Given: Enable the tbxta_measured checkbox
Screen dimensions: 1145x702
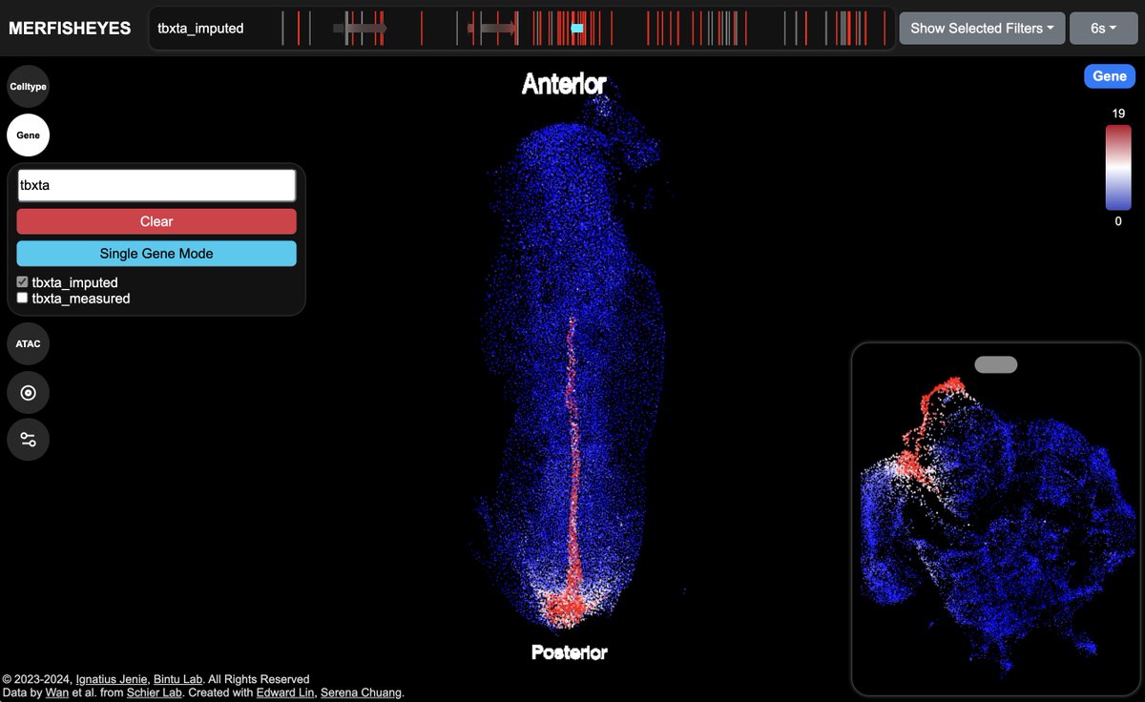Looking at the screenshot, I should tap(23, 298).
